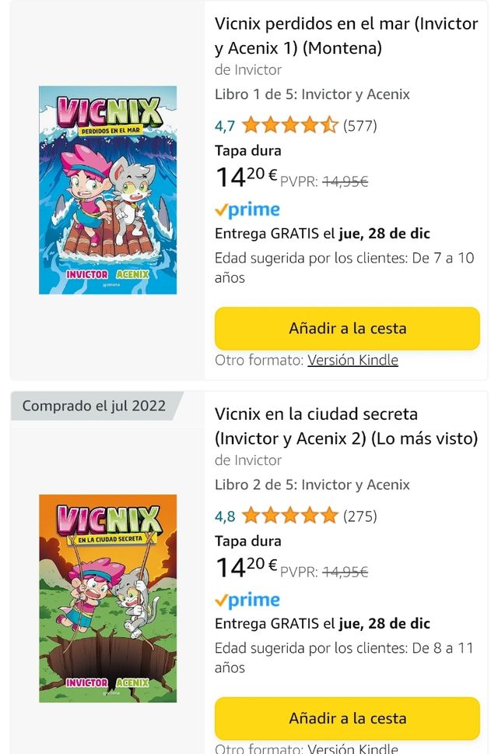The width and height of the screenshot is (498, 754).
Task: Click the Prime checkmark under the second book
Action: (x=223, y=599)
